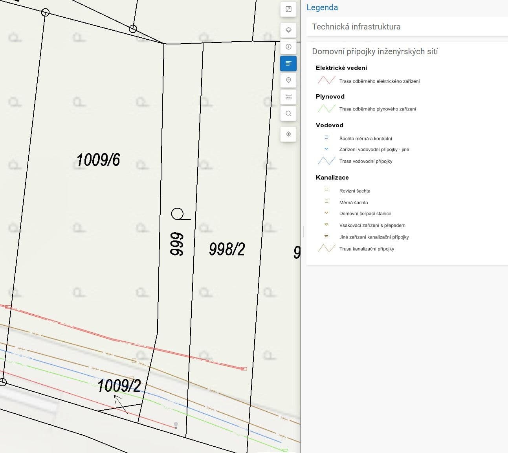
Task: Select the map layers icon
Action: [288, 29]
